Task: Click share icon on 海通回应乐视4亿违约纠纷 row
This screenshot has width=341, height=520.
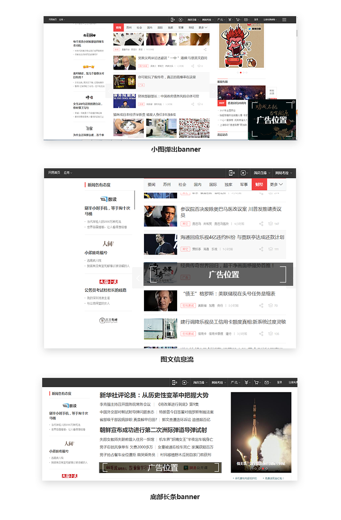Action: click(261, 249)
